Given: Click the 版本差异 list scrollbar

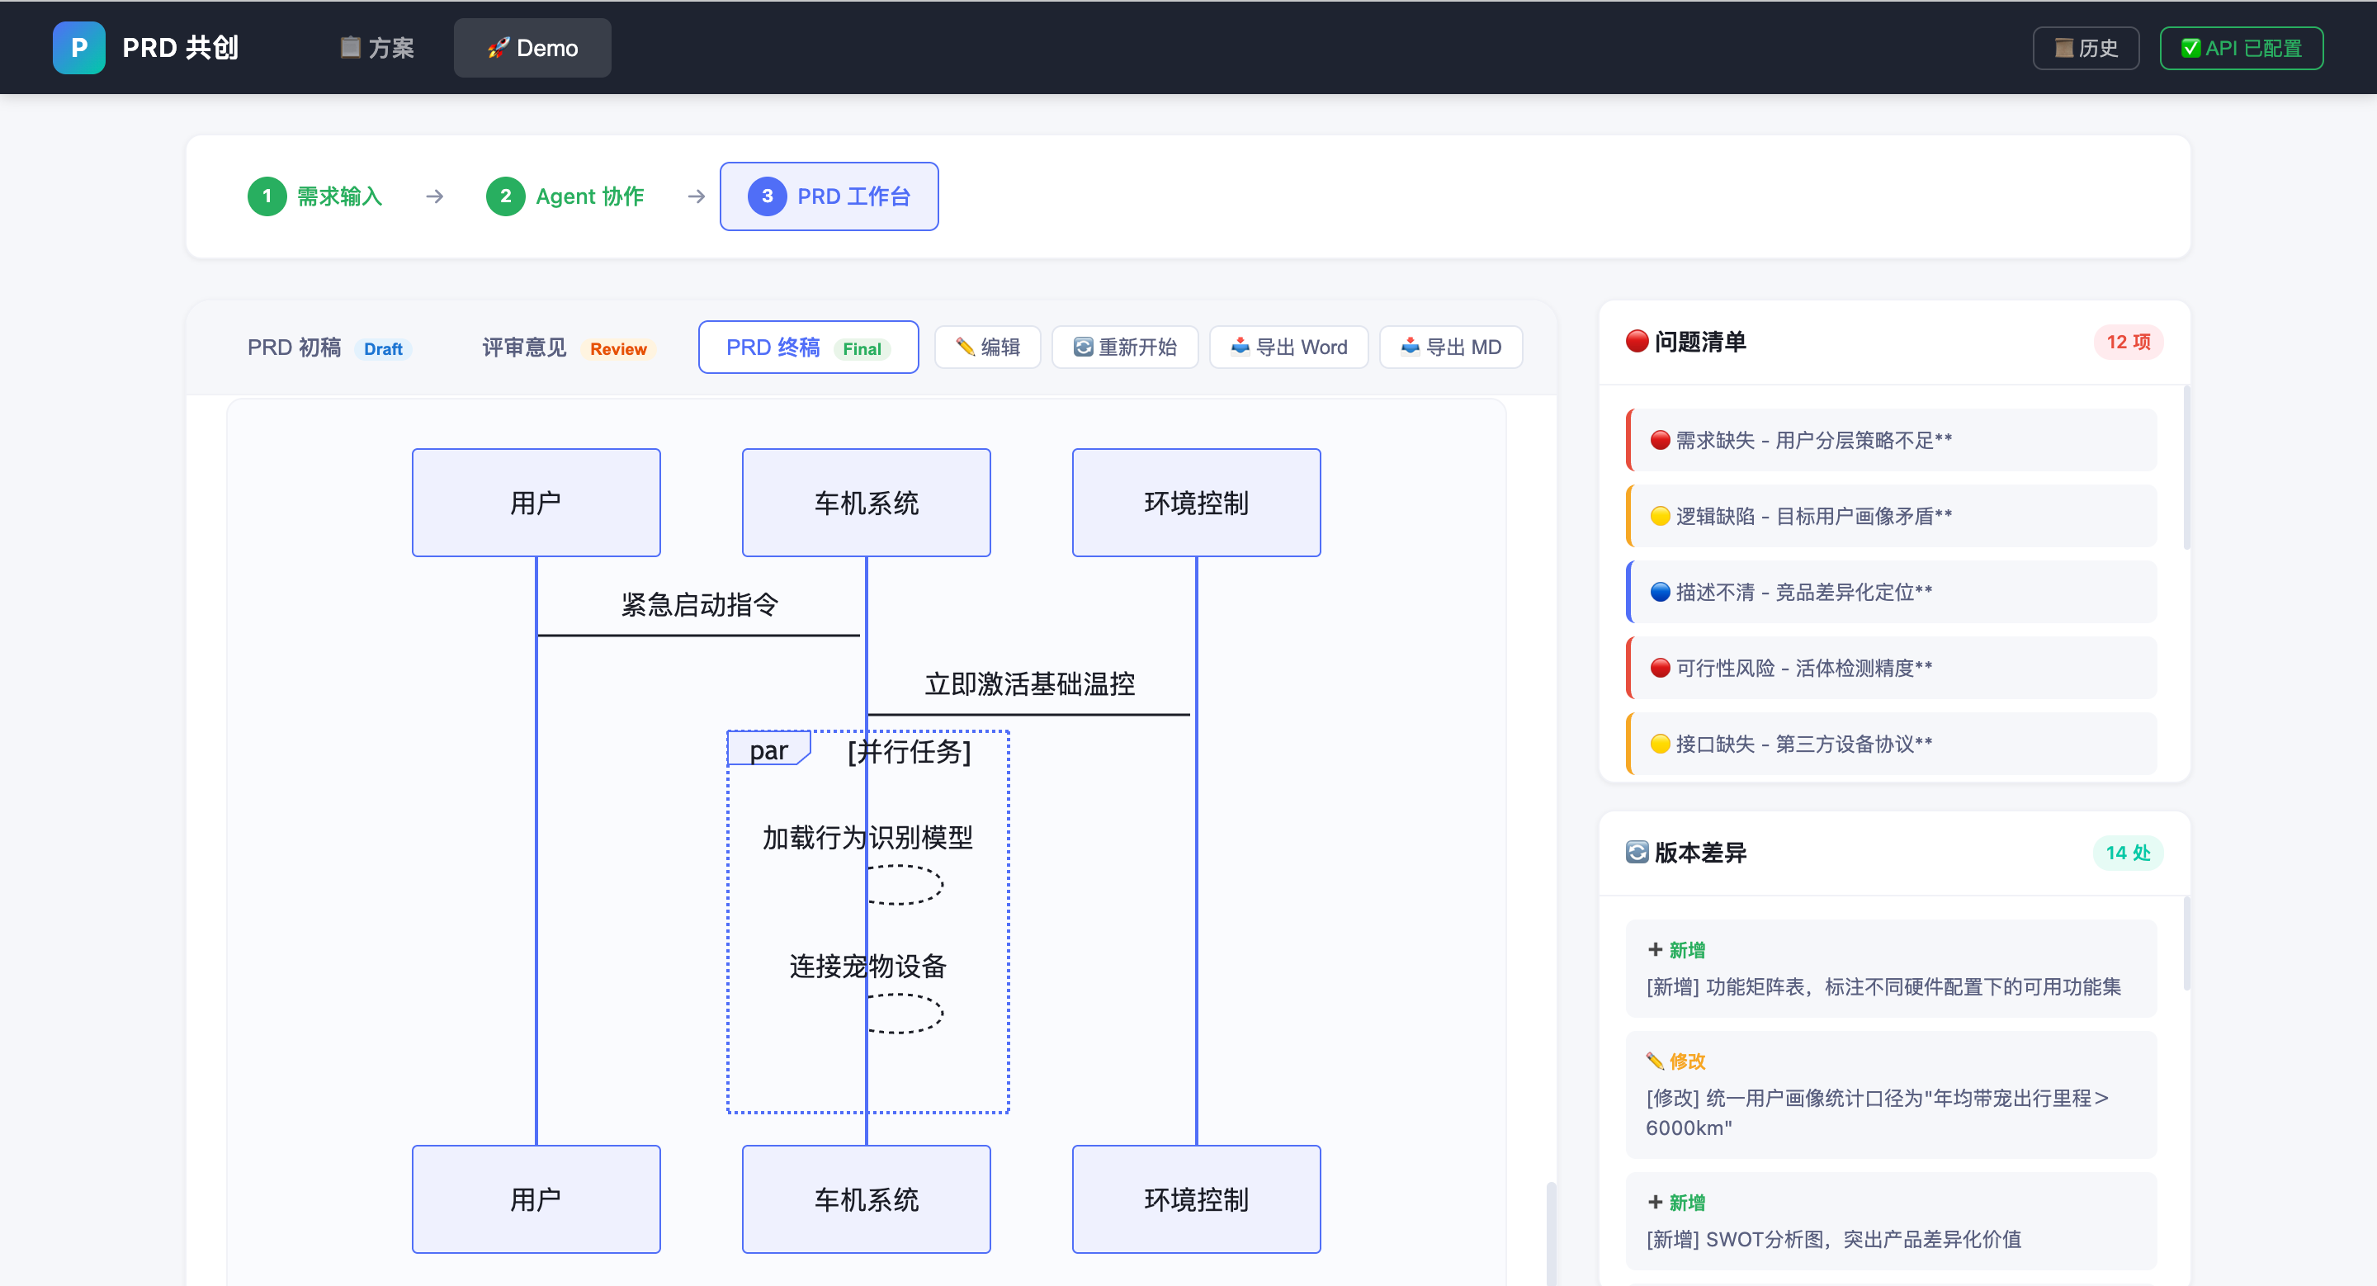Looking at the screenshot, I should (x=2187, y=943).
